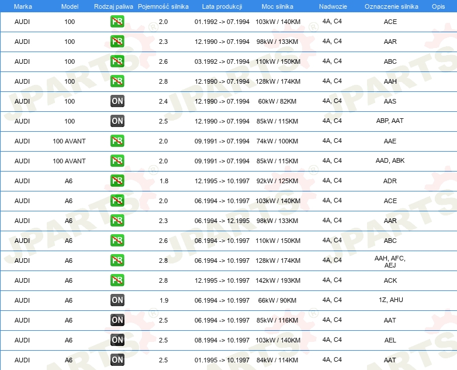Click the Rodzaj paliwa column header
Image resolution: width=457 pixels, height=370 pixels.
[x=113, y=6]
